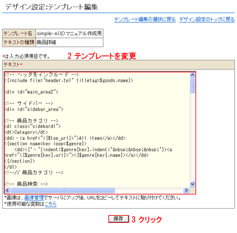
Task: Click the horizontal scroll left arrow
Action: [7, 190]
